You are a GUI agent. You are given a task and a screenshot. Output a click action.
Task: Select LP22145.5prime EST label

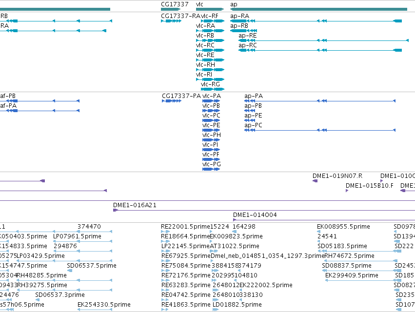click(185, 246)
